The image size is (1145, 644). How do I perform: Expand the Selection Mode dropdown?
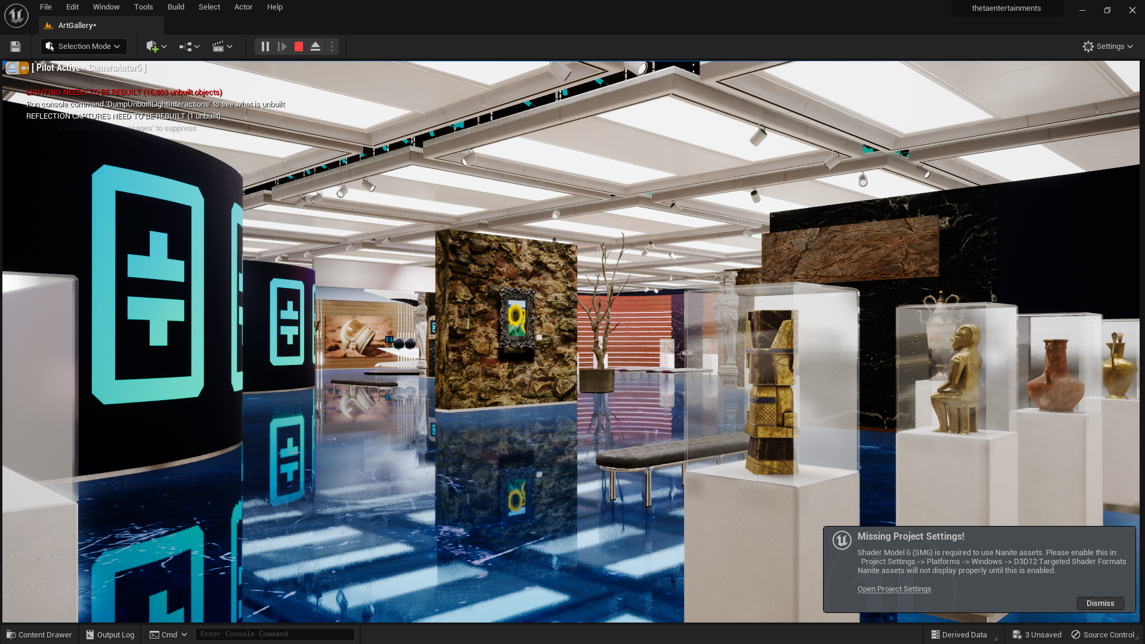point(84,47)
